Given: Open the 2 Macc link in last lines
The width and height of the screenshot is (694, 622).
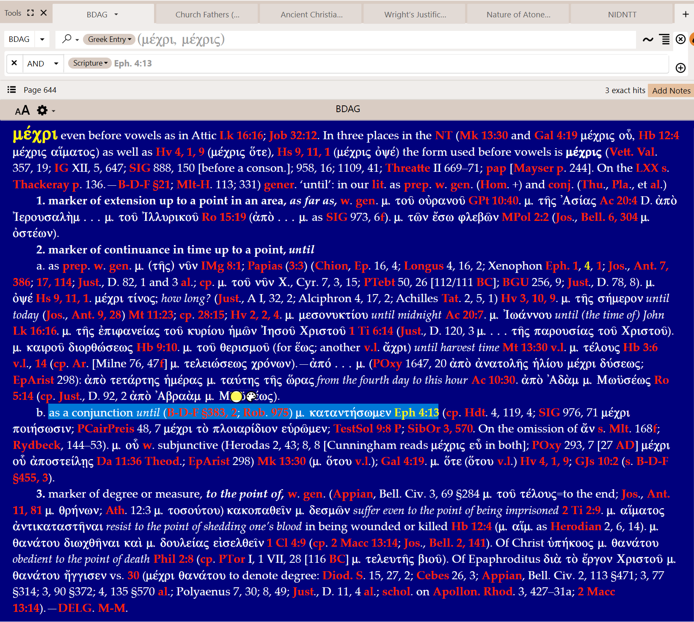Looking at the screenshot, I should pos(596,592).
